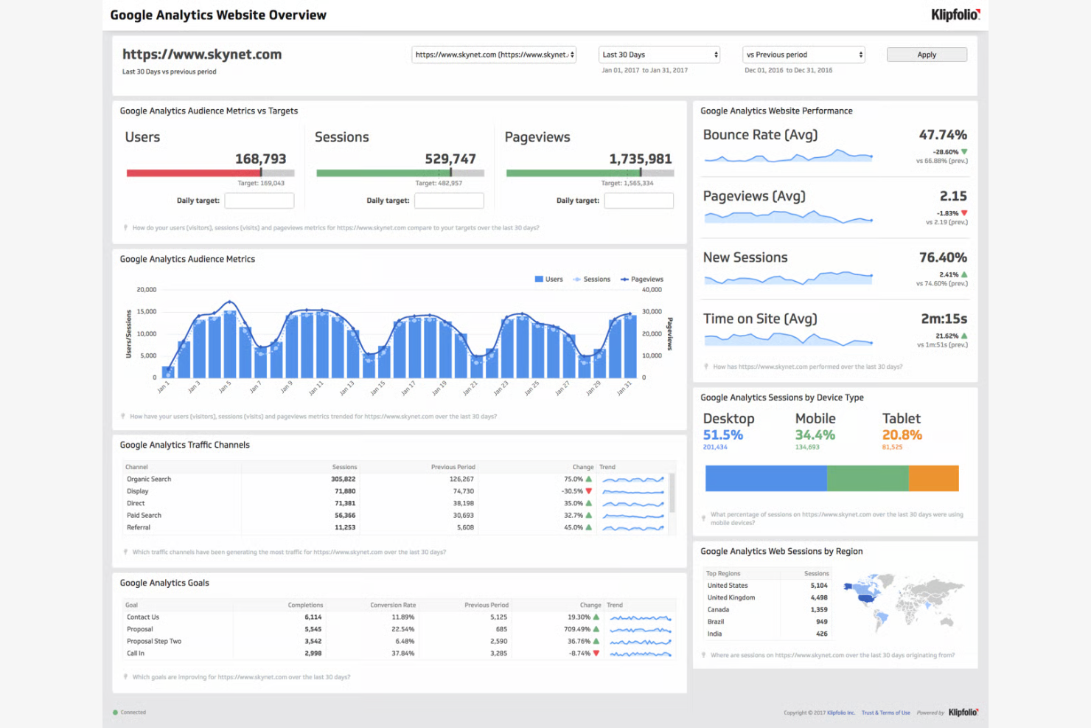This screenshot has height=728, width=1091.
Task: Click the Klipfolio logo in header
Action: (955, 15)
